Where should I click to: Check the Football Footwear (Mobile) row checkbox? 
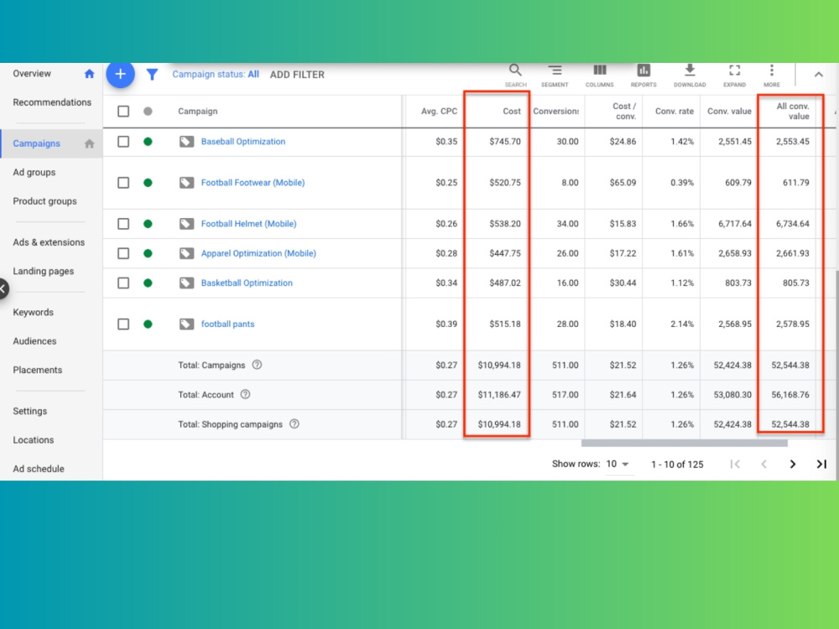(x=123, y=183)
